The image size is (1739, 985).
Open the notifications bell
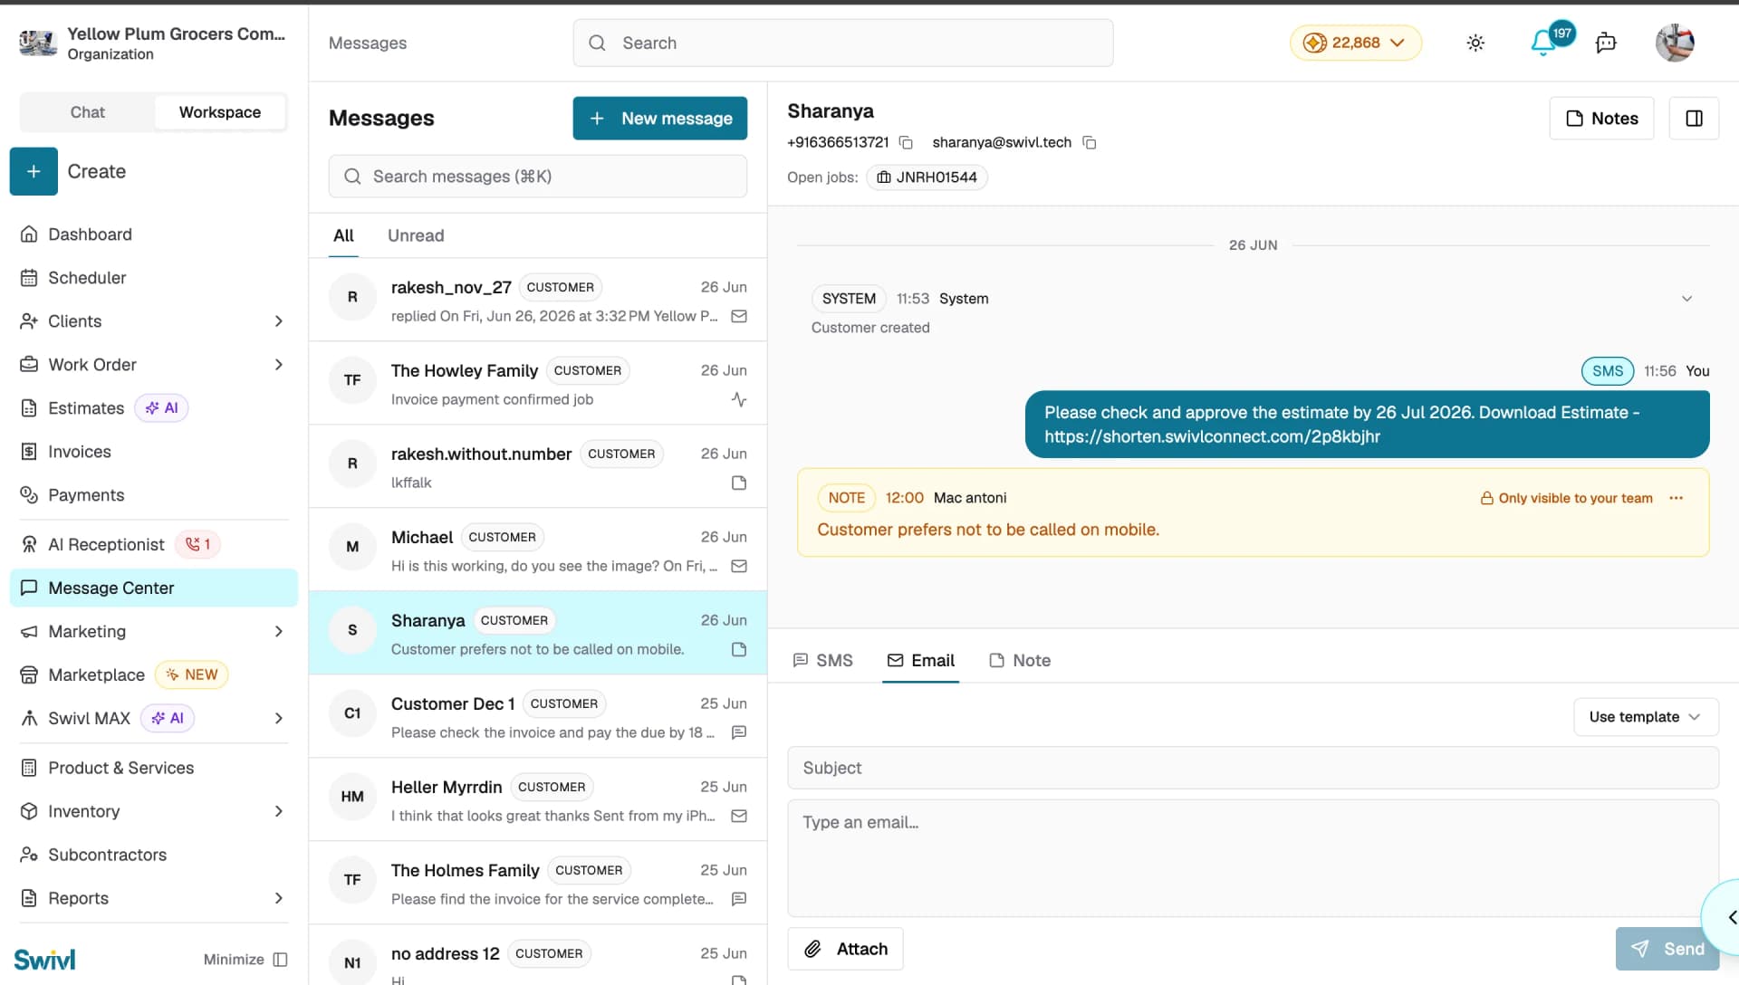tap(1543, 43)
